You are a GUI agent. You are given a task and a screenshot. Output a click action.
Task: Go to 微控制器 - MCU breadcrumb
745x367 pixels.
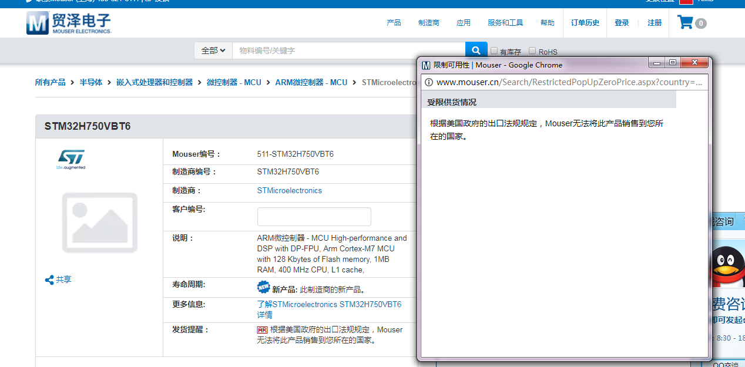(x=234, y=82)
